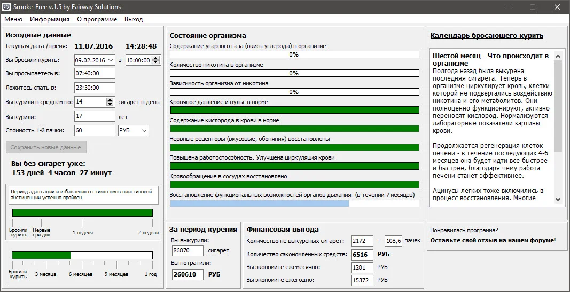Viewport: 570px width, 292px height.
Task: Open the Информация menu
Action: (50, 19)
